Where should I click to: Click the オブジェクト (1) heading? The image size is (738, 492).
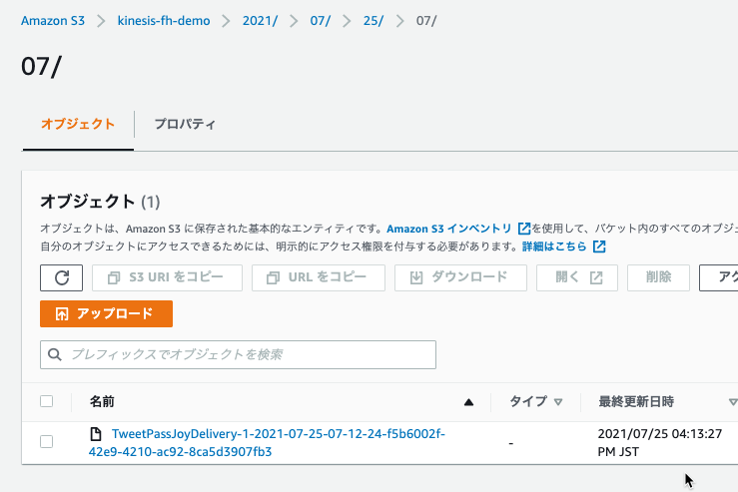coord(100,202)
